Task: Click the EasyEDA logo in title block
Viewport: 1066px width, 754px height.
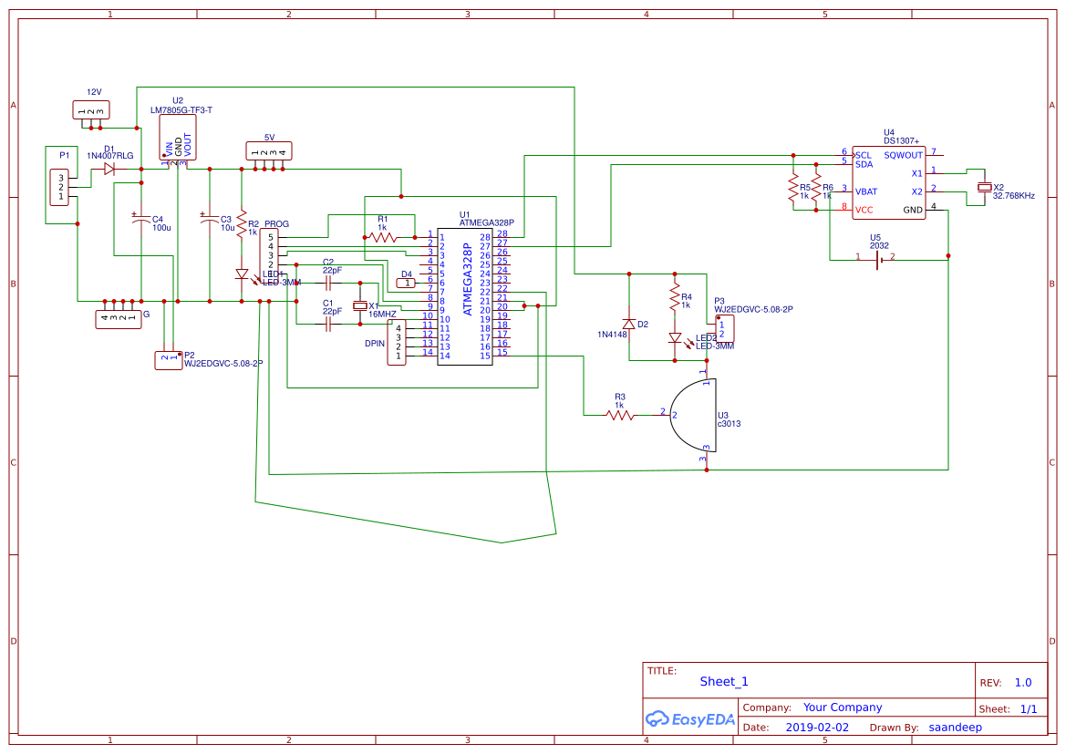Action: pos(690,719)
